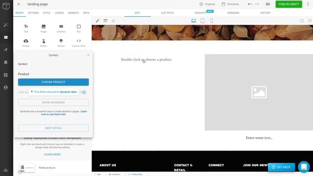Insert a Custom Code element
The width and height of the screenshot is (313, 176).
coord(79,43)
